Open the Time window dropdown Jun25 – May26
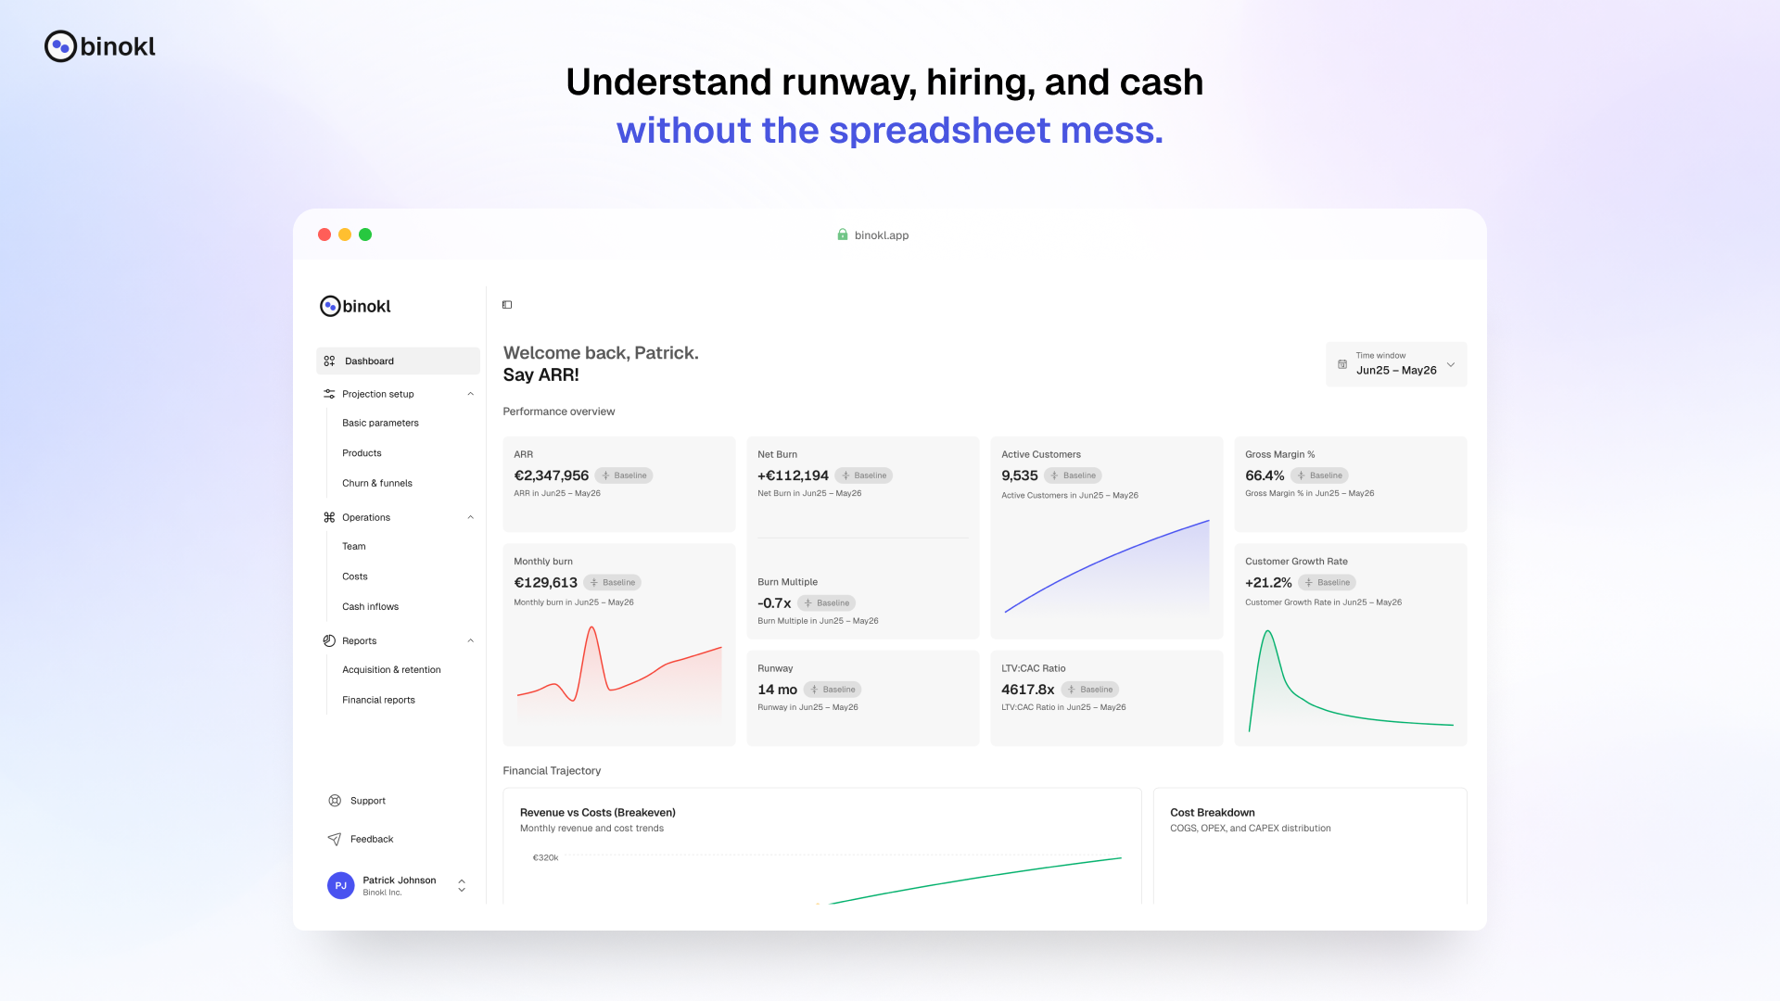The height and width of the screenshot is (1001, 1780). [x=1395, y=364]
